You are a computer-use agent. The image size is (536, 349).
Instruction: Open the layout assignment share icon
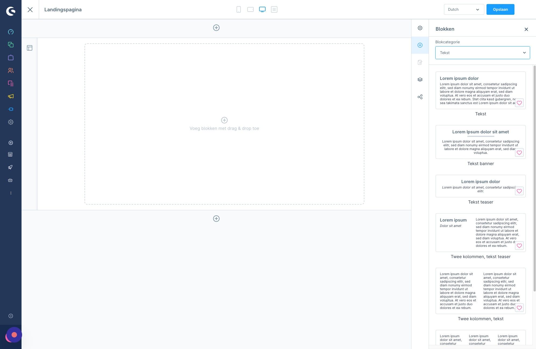click(420, 97)
